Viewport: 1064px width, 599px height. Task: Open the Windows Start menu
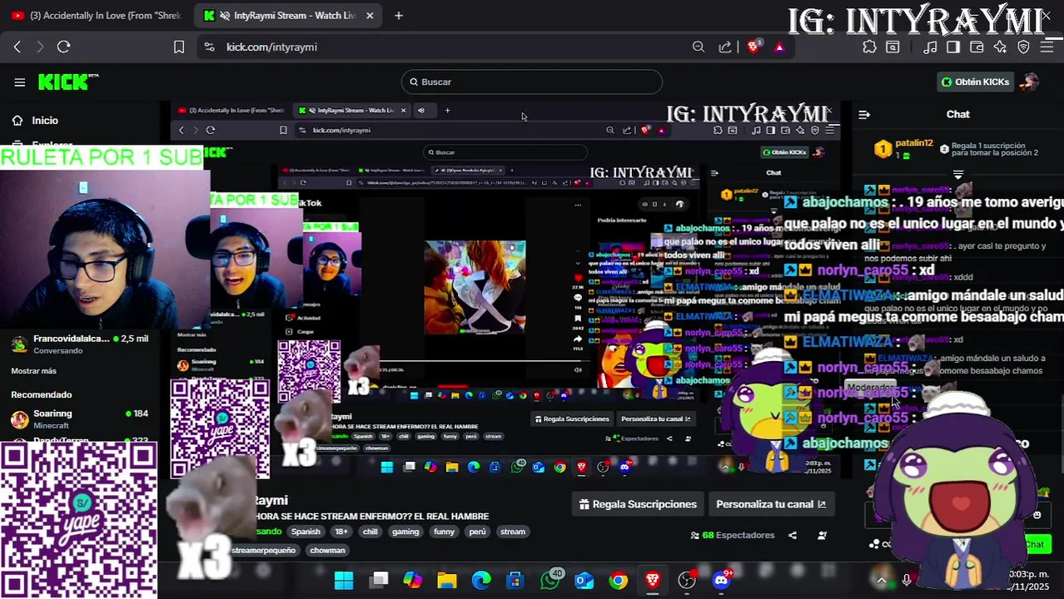pyautogui.click(x=344, y=580)
